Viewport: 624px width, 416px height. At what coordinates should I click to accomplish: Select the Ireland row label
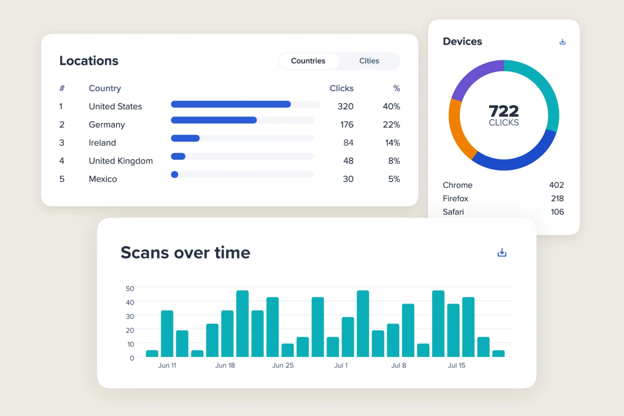tap(102, 142)
